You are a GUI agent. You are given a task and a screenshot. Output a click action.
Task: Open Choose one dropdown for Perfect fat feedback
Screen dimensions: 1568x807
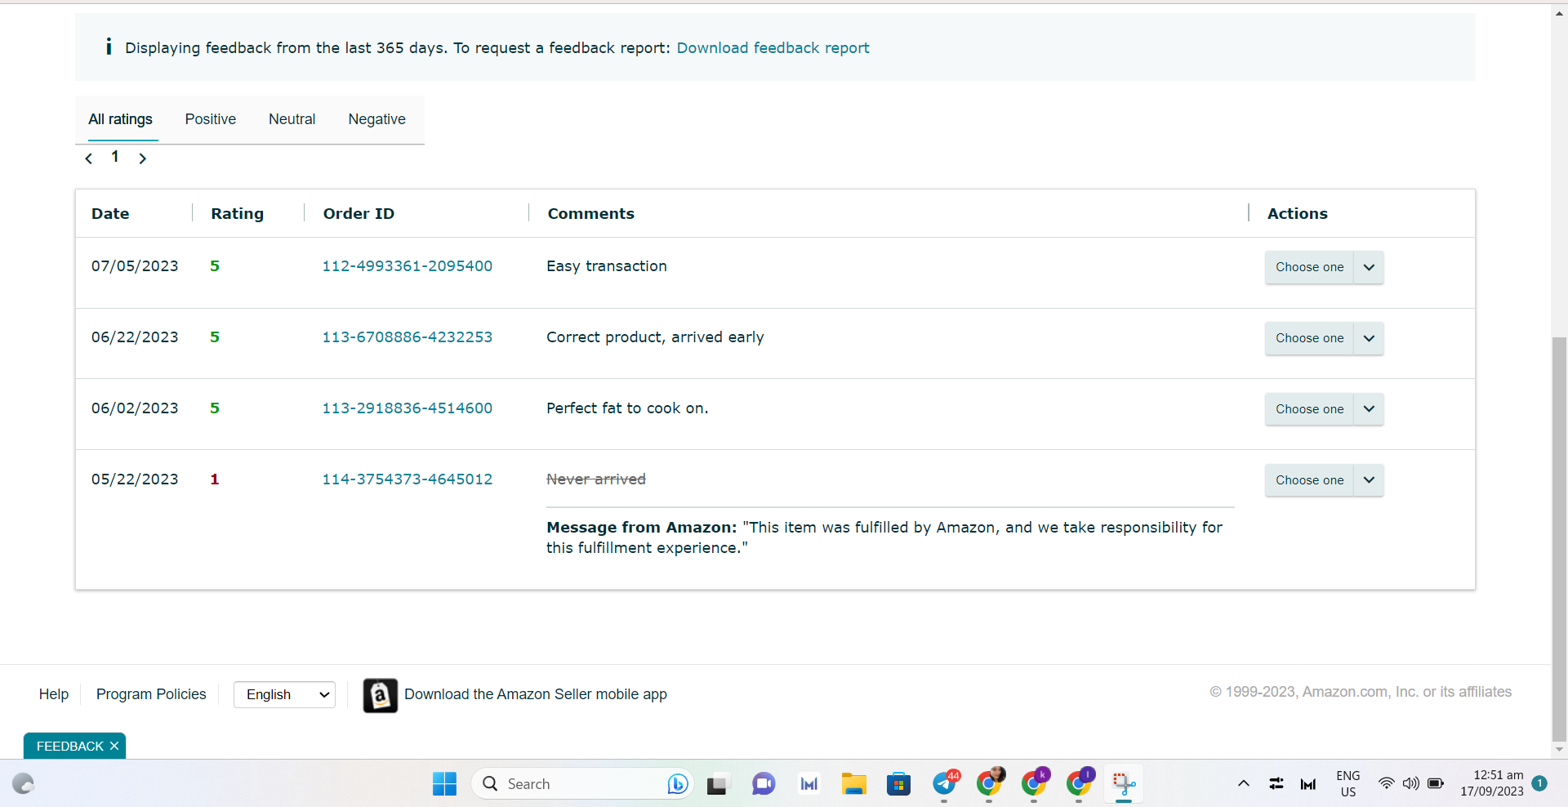[1324, 409]
